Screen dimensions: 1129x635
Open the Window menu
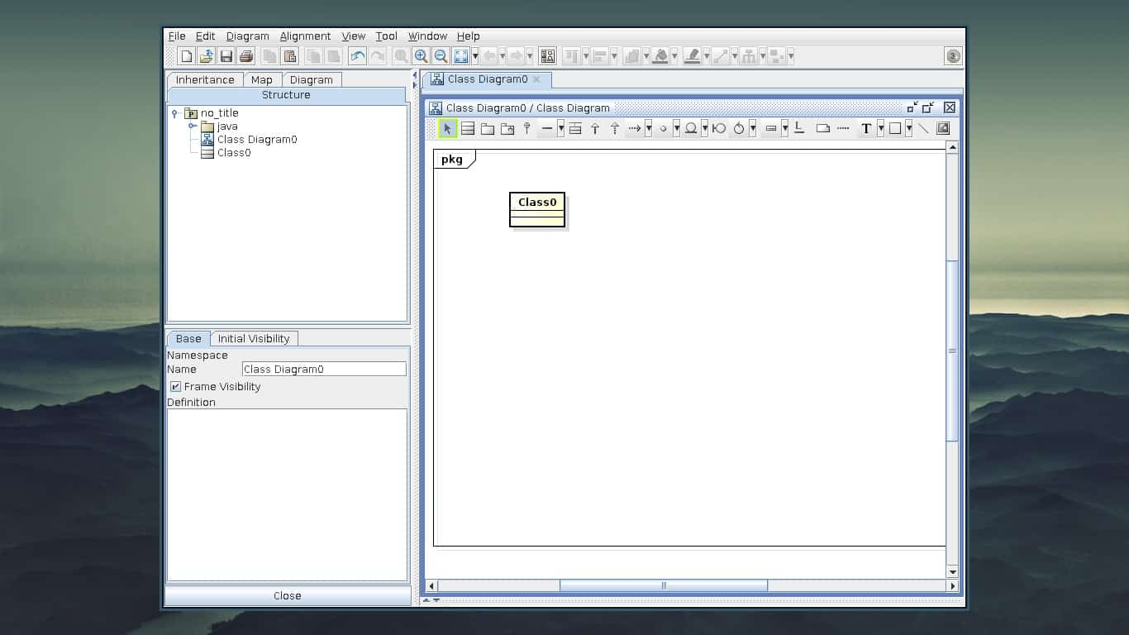pos(427,36)
